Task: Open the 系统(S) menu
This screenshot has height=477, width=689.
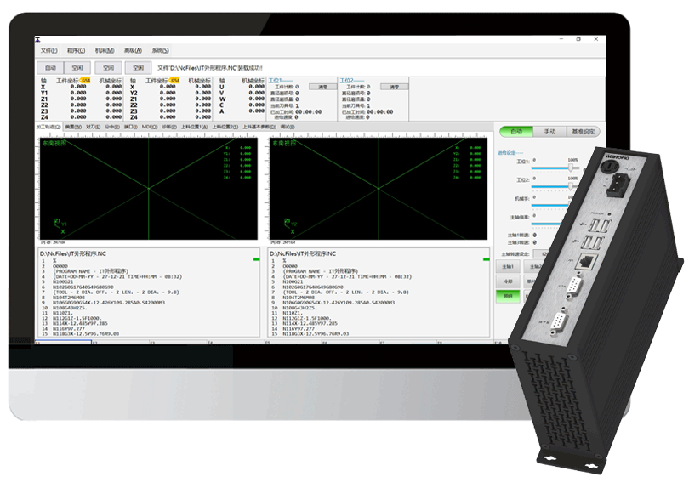Action: (160, 50)
